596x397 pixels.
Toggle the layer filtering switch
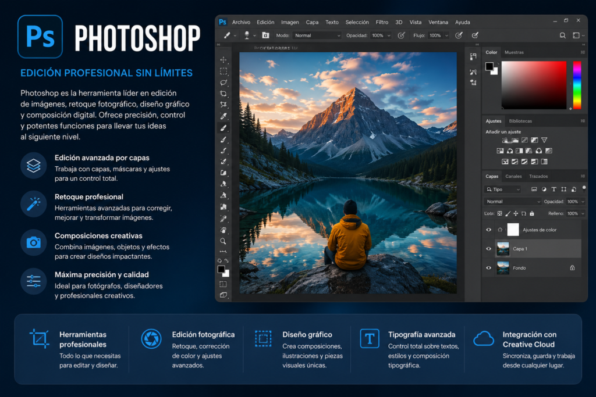[584, 188]
